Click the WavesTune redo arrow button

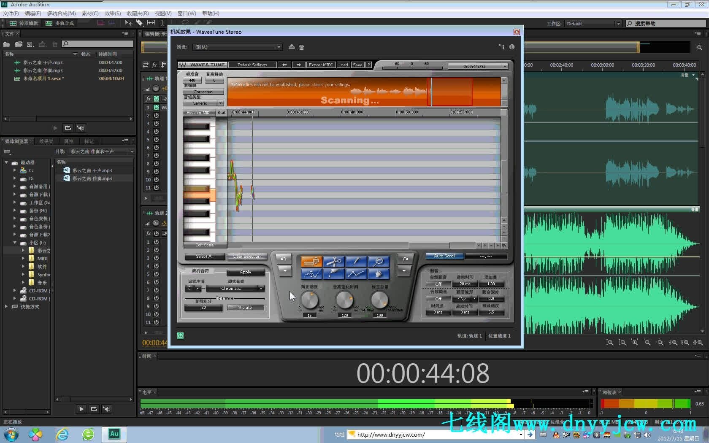[x=405, y=259]
